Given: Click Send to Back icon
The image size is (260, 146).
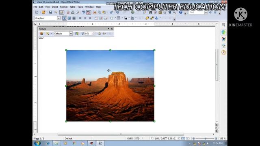Looking at the screenshot, I should coord(152,18).
